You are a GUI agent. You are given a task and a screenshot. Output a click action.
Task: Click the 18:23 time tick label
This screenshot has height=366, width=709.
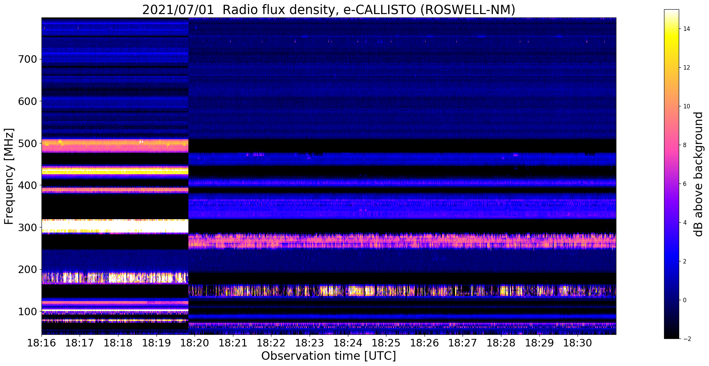310,342
